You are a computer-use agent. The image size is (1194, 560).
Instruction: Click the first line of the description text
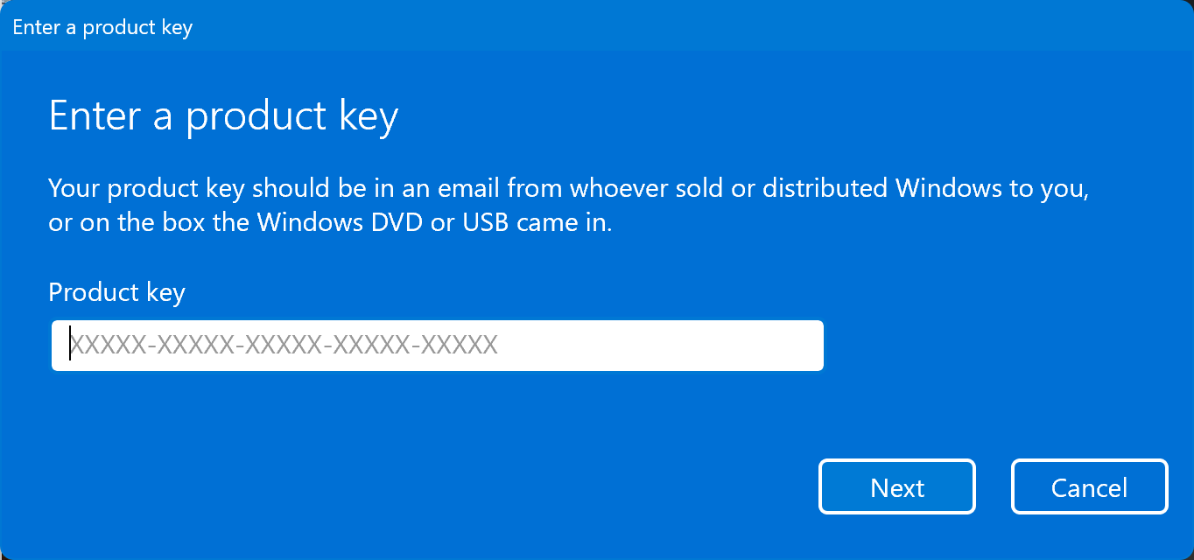click(x=569, y=188)
